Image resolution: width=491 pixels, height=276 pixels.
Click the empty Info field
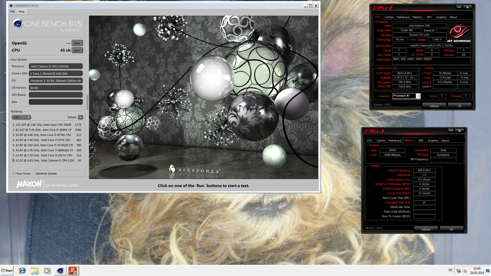56,102
